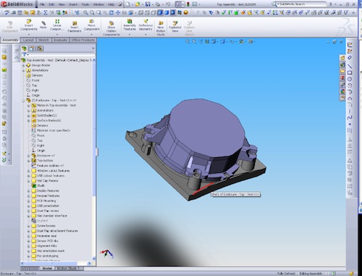Click the Rotate View icon
362x276 pixels.
(111, 12)
